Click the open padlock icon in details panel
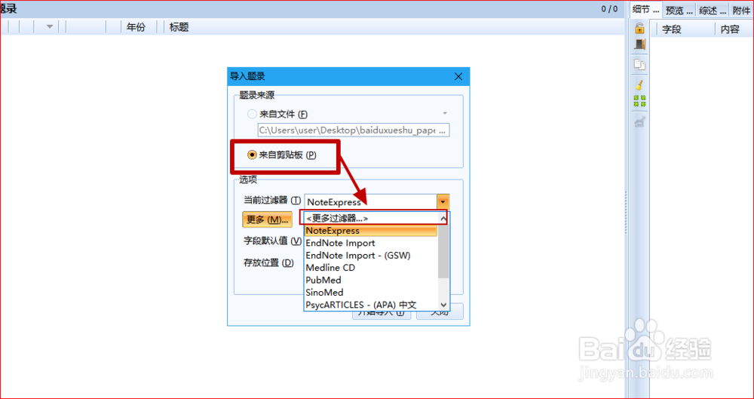Image resolution: width=754 pixels, height=399 pixels. (x=639, y=29)
